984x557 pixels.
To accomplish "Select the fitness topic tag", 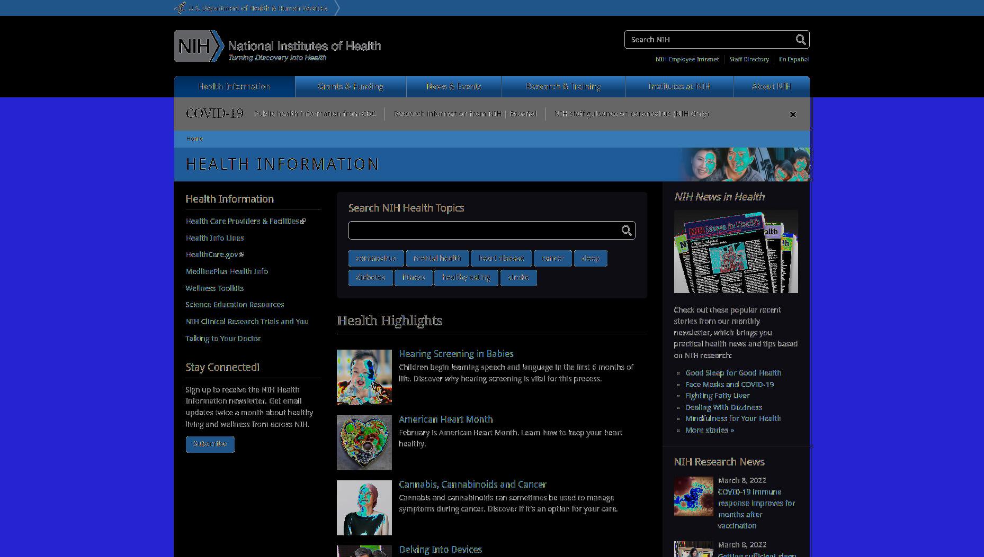I will click(414, 278).
